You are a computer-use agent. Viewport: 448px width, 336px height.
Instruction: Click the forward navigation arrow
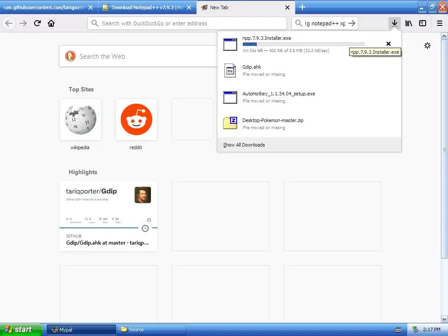click(x=23, y=23)
